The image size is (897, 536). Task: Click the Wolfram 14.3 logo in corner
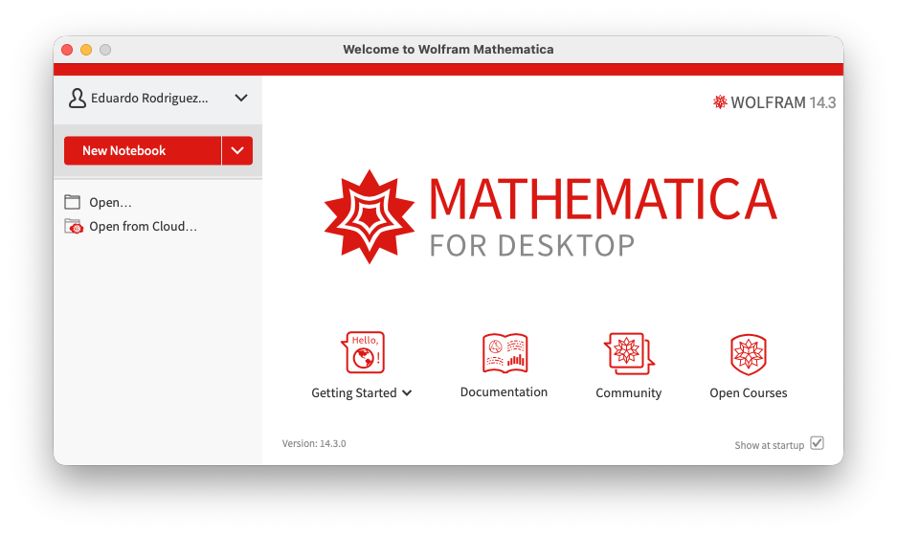(774, 102)
